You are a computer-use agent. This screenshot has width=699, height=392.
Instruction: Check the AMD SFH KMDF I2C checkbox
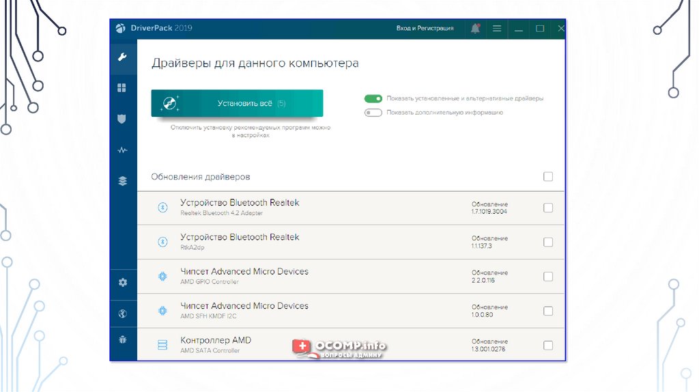[x=548, y=311]
